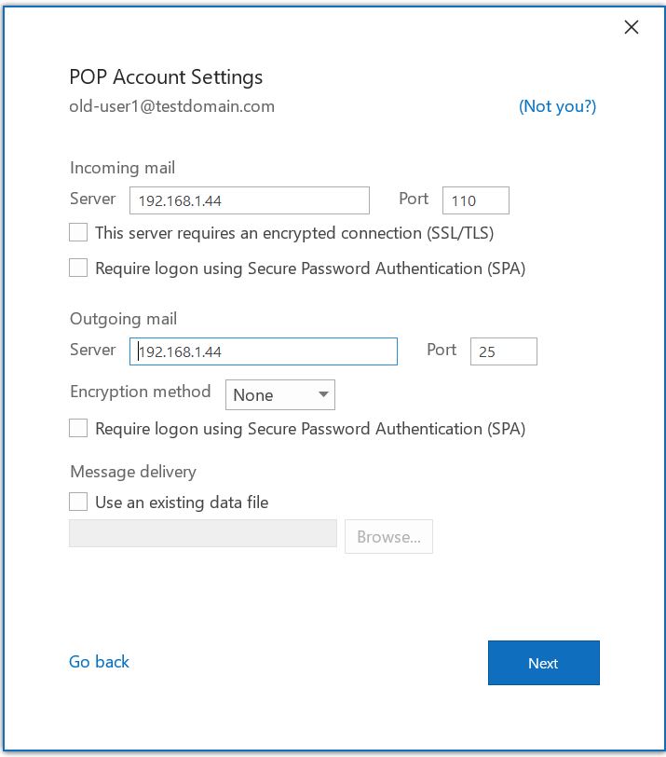Check the outgoing mail SPA logon checkbox
This screenshot has height=757, width=666.
click(79, 429)
